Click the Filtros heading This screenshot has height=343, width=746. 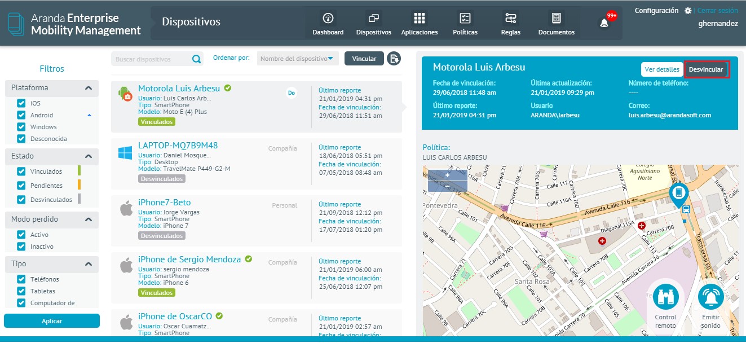(52, 69)
